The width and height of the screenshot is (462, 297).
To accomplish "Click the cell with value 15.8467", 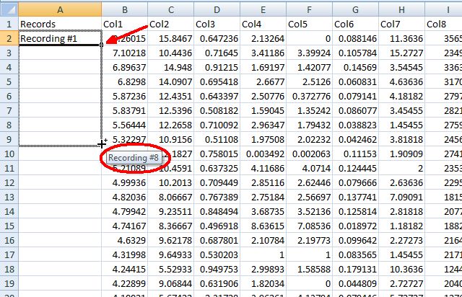I will (x=171, y=38).
